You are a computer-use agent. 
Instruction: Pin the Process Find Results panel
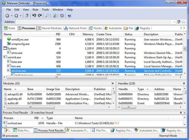click(181, 113)
